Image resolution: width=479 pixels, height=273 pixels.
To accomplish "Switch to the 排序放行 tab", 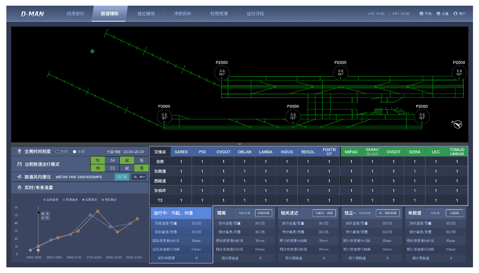I will pyautogui.click(x=76, y=14).
